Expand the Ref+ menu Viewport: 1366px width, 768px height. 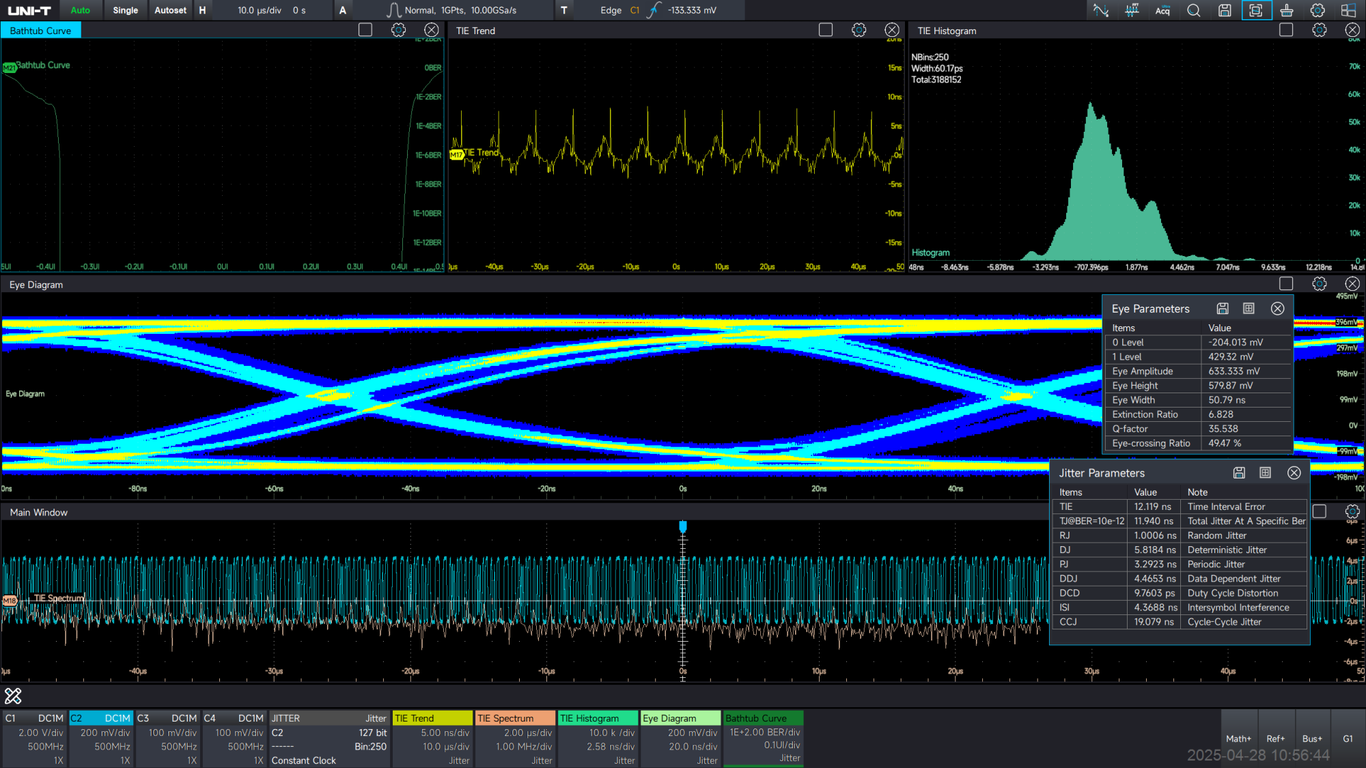point(1275,738)
